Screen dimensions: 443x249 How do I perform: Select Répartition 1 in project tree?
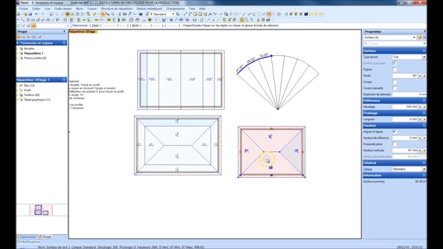pyautogui.click(x=34, y=53)
